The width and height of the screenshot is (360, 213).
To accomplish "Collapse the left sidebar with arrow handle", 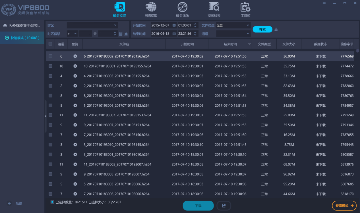I will (x=45, y=116).
